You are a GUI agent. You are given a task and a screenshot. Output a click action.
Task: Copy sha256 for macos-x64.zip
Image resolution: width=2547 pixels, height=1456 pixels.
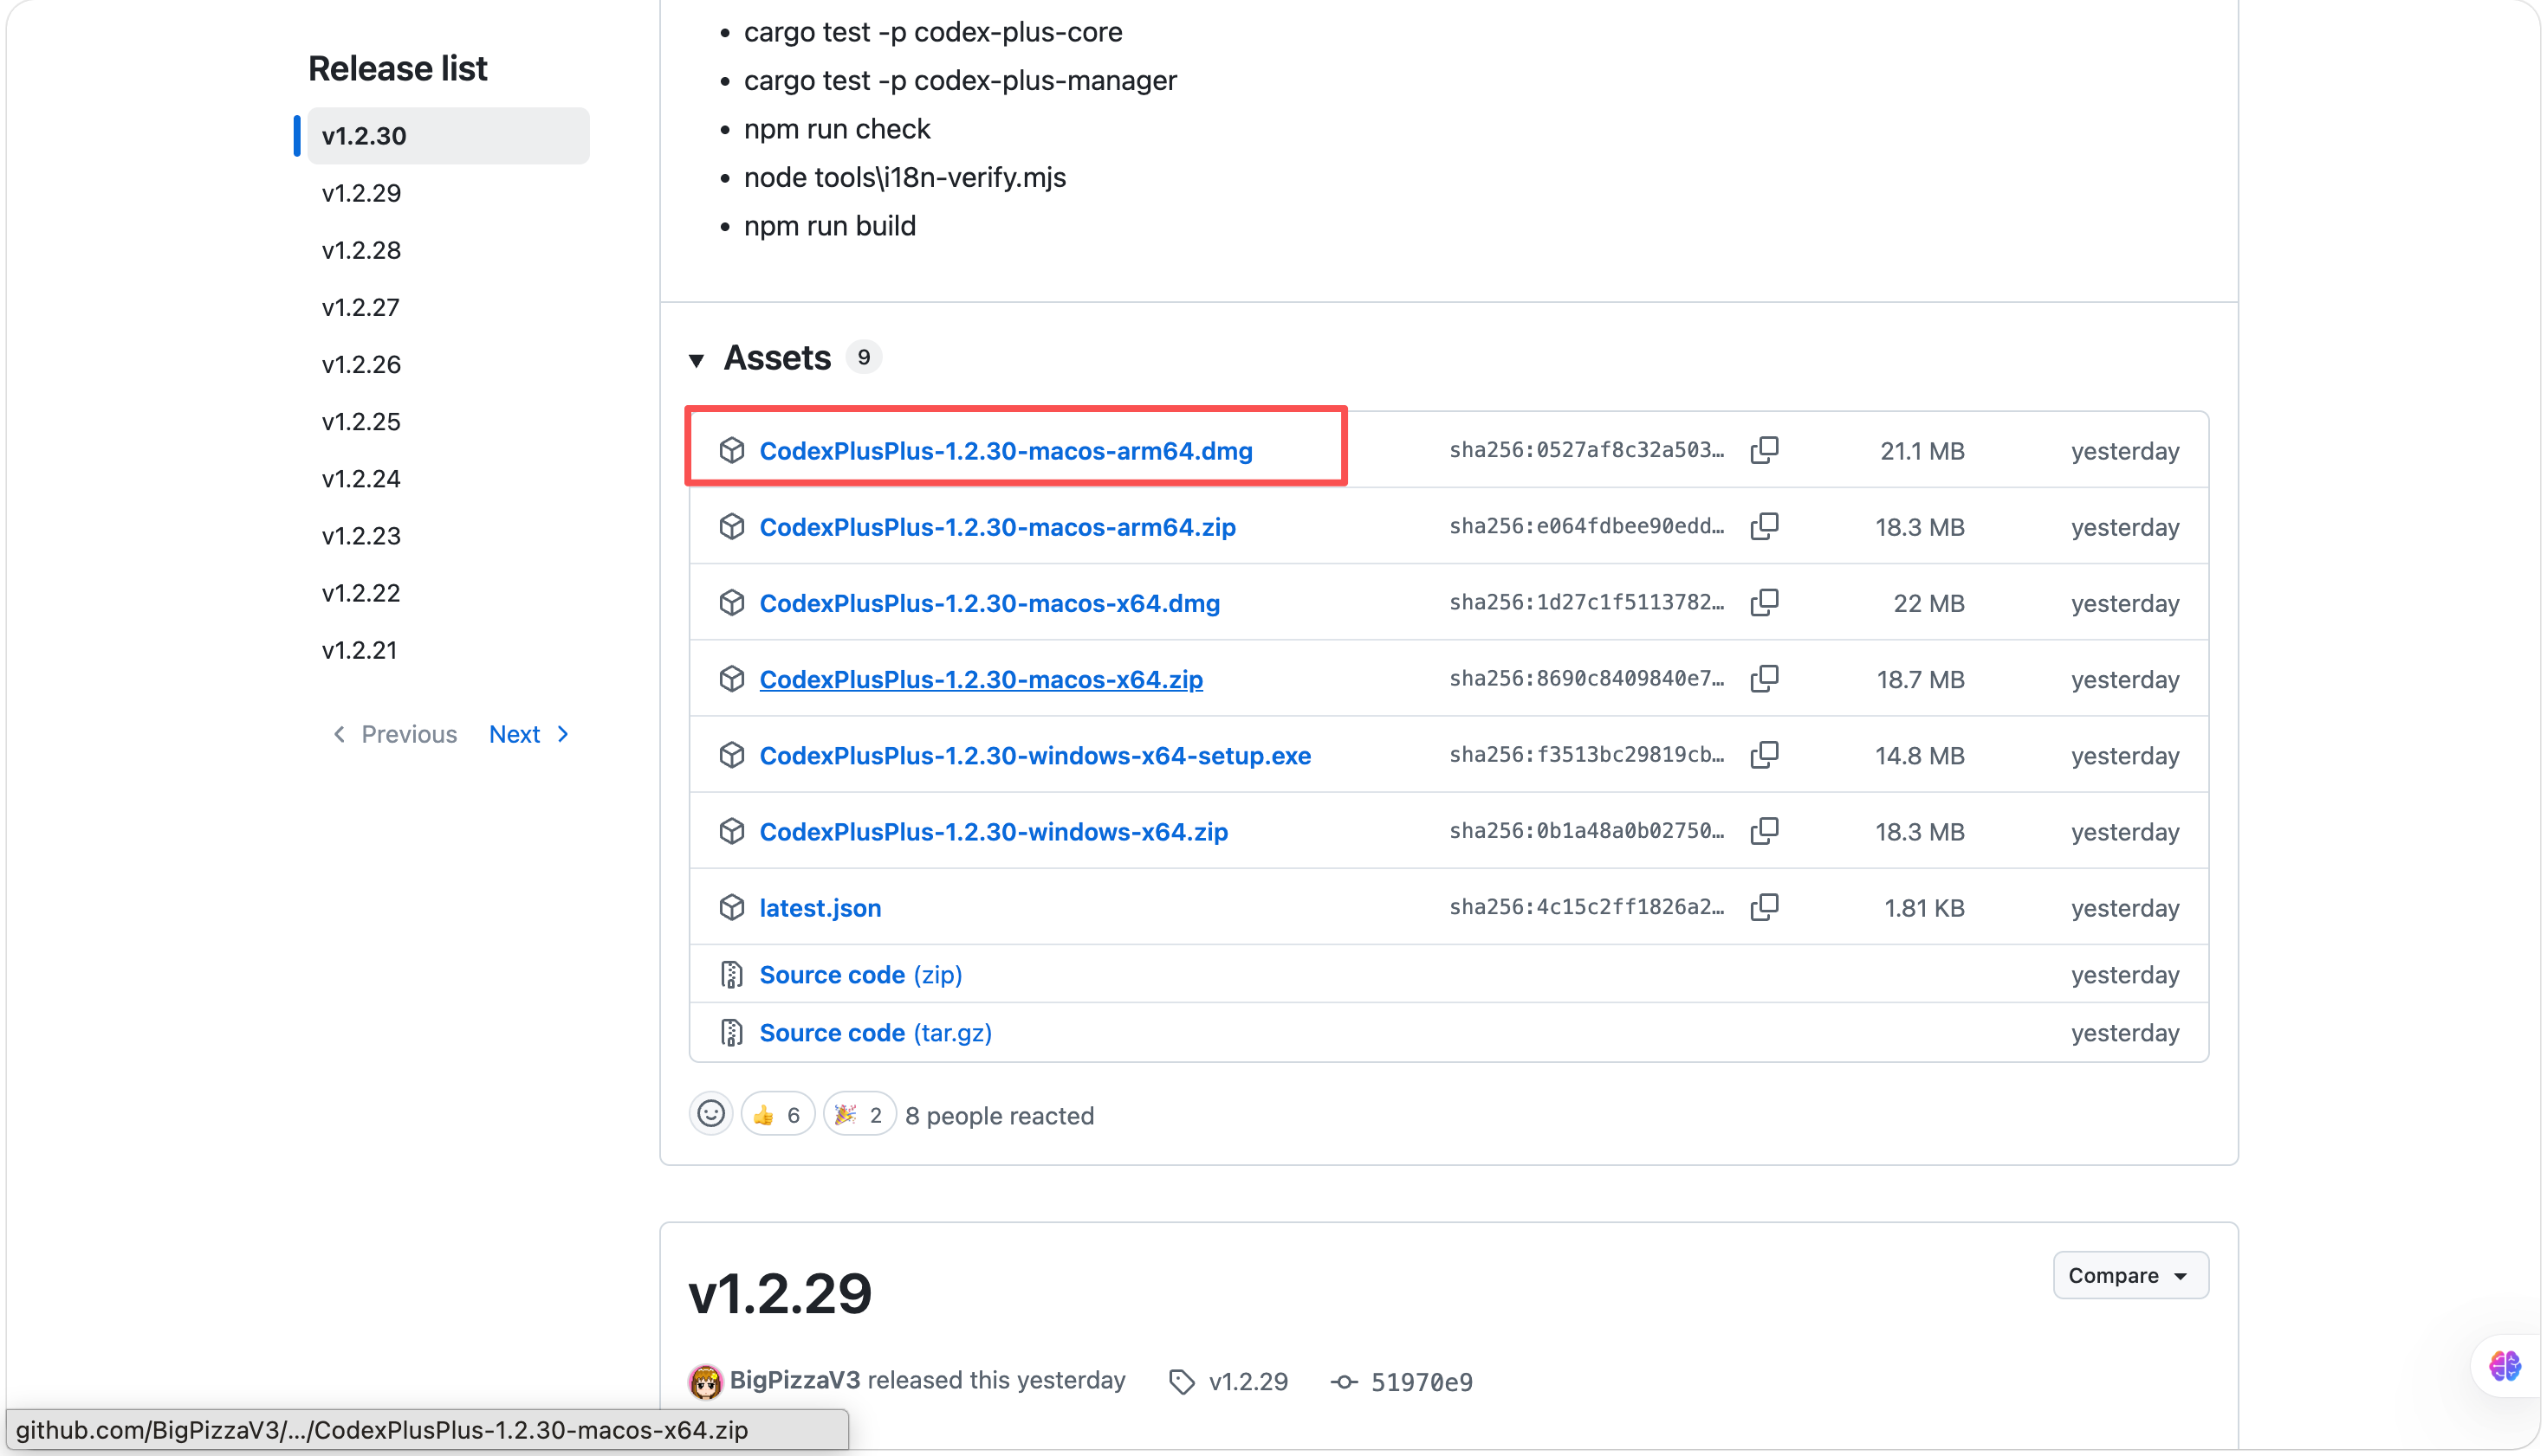(x=1765, y=678)
